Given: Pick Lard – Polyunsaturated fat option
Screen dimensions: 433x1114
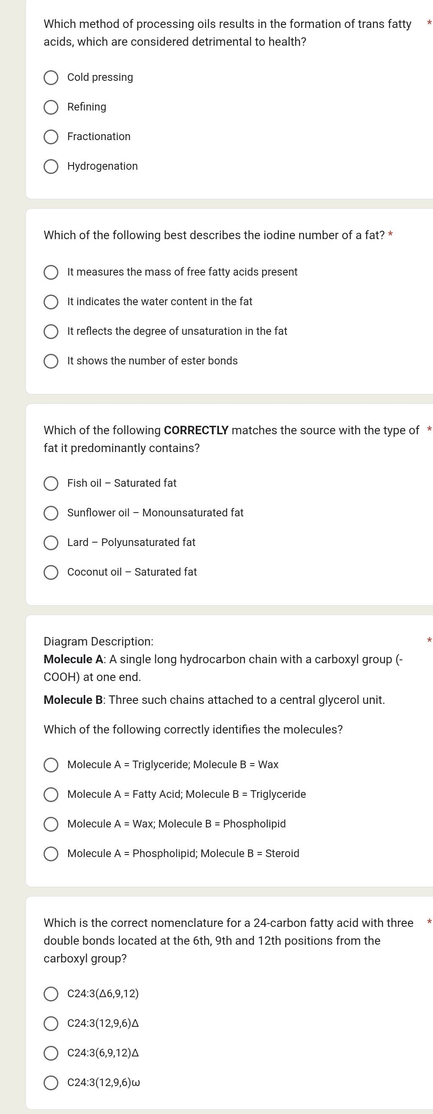Looking at the screenshot, I should click(51, 543).
